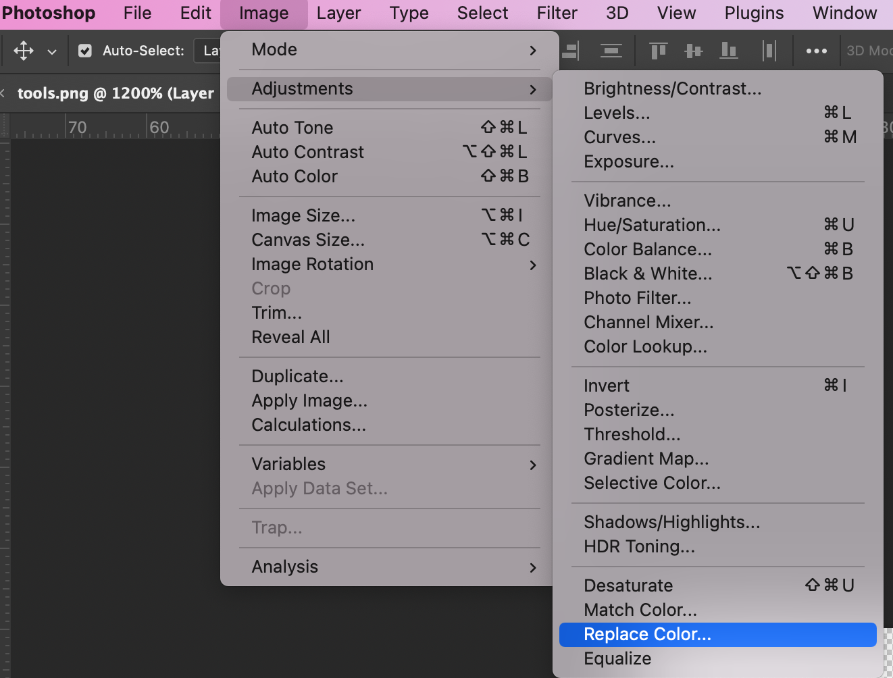Open Threshold adjustment
The height and width of the screenshot is (678, 893).
click(x=718, y=434)
